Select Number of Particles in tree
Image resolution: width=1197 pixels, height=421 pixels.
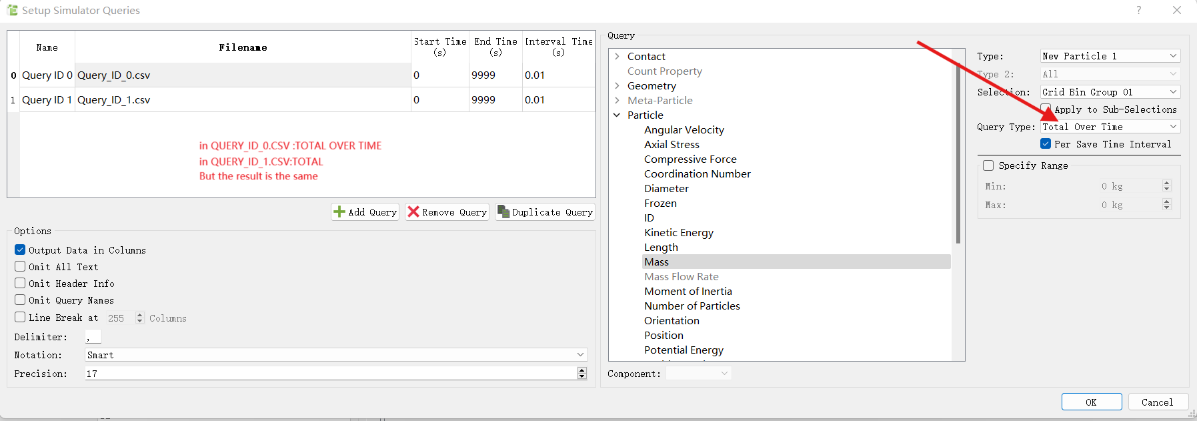click(692, 306)
